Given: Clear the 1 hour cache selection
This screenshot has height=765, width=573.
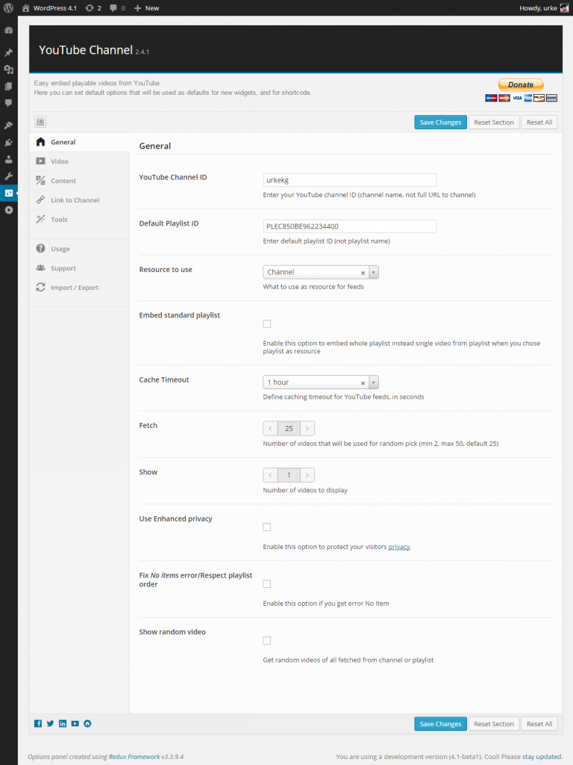Looking at the screenshot, I should click(x=363, y=383).
